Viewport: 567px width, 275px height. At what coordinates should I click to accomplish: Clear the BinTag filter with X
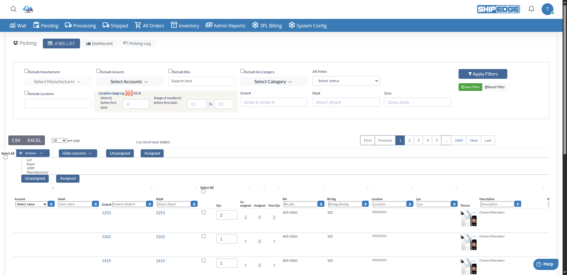click(x=365, y=204)
